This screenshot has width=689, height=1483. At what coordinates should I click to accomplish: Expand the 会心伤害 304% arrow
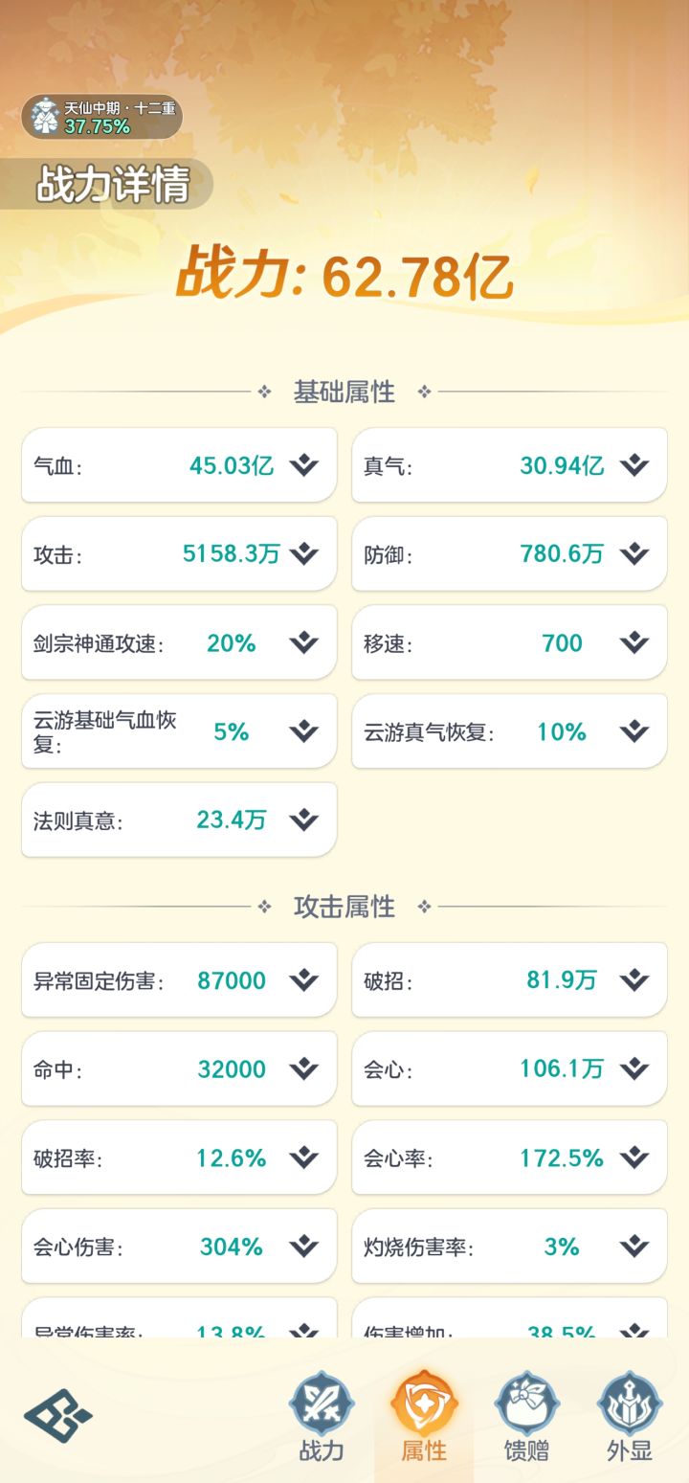click(303, 1247)
